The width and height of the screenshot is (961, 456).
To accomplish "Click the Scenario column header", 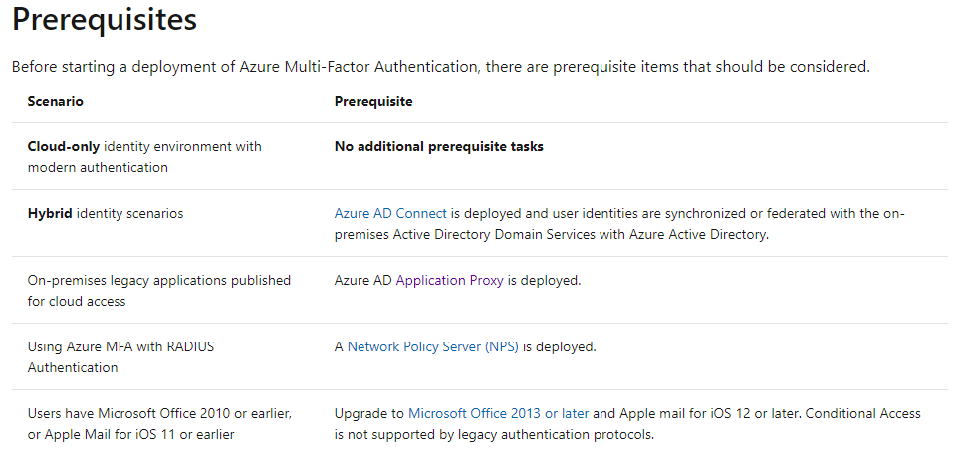I will point(55,101).
